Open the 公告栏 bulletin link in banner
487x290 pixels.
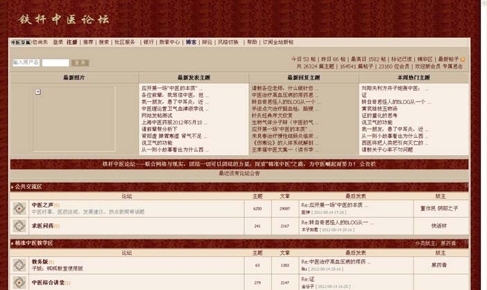click(x=368, y=164)
